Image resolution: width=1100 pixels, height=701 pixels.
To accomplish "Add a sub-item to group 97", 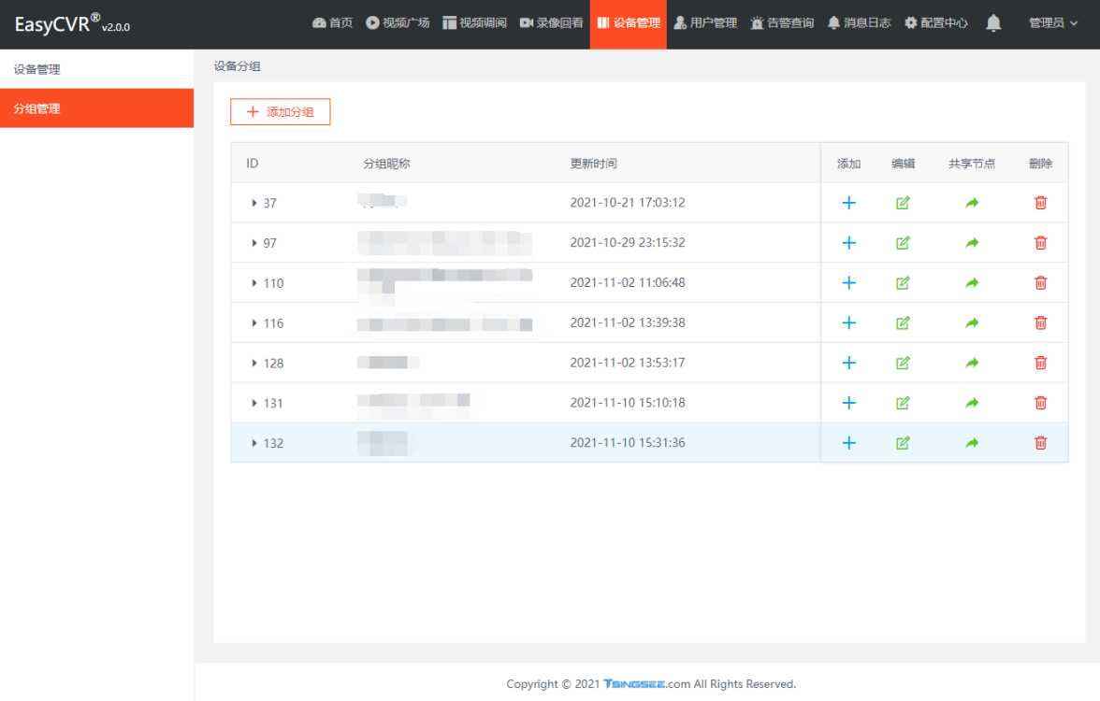I will tap(849, 243).
